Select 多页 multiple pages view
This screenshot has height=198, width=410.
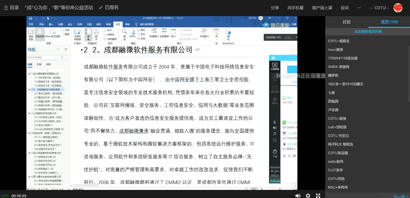click(x=141, y=34)
